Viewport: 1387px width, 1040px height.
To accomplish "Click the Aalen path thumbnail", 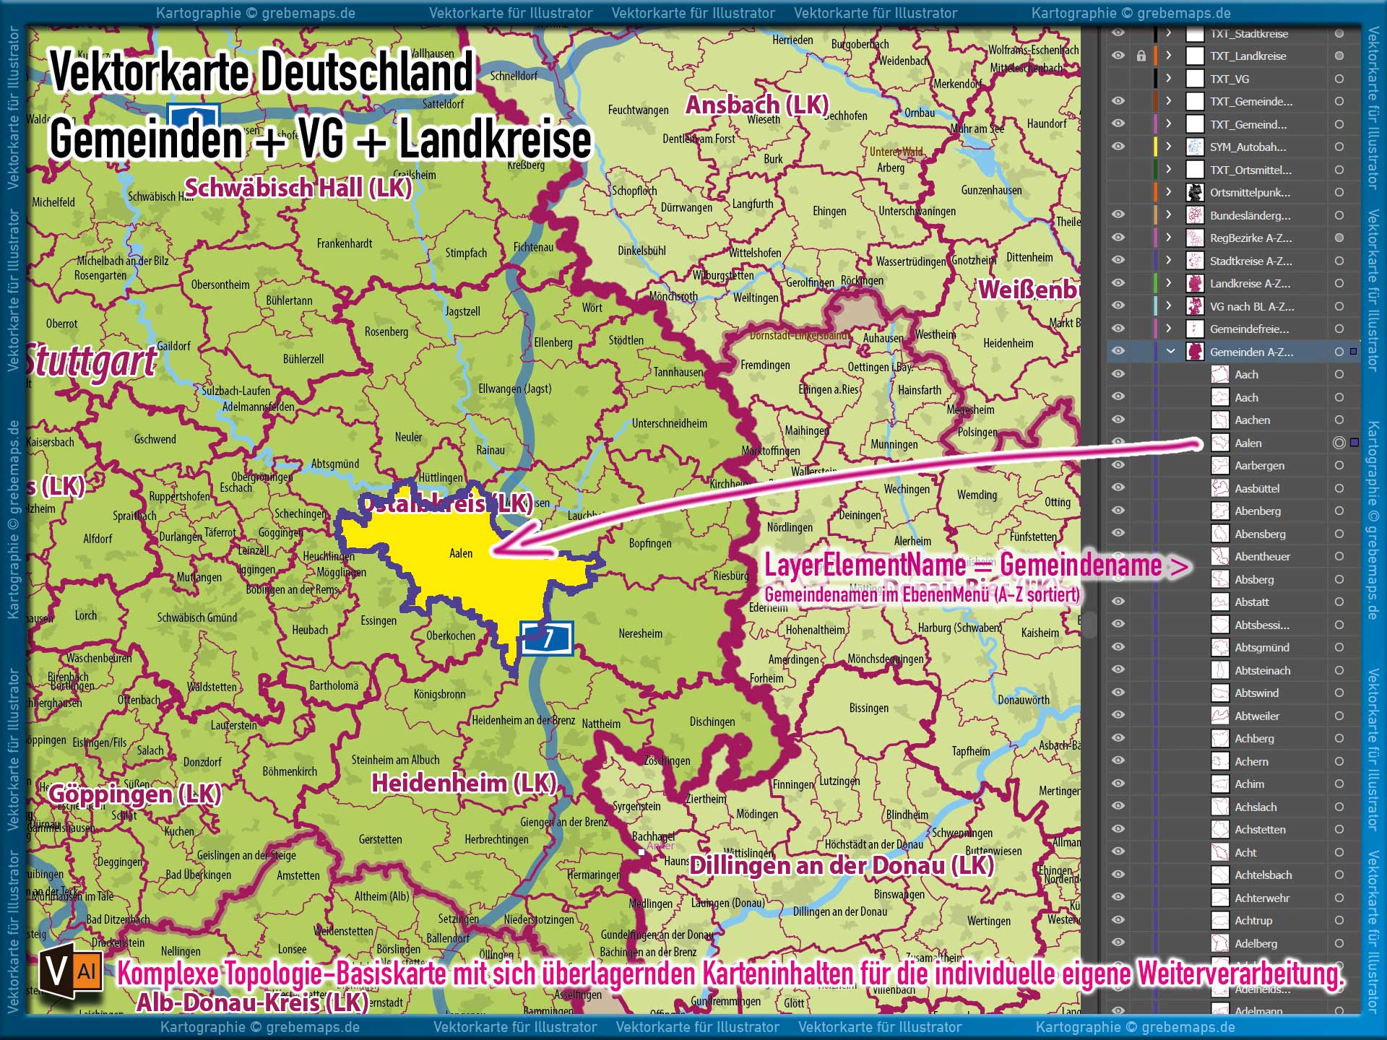I will [x=1220, y=443].
